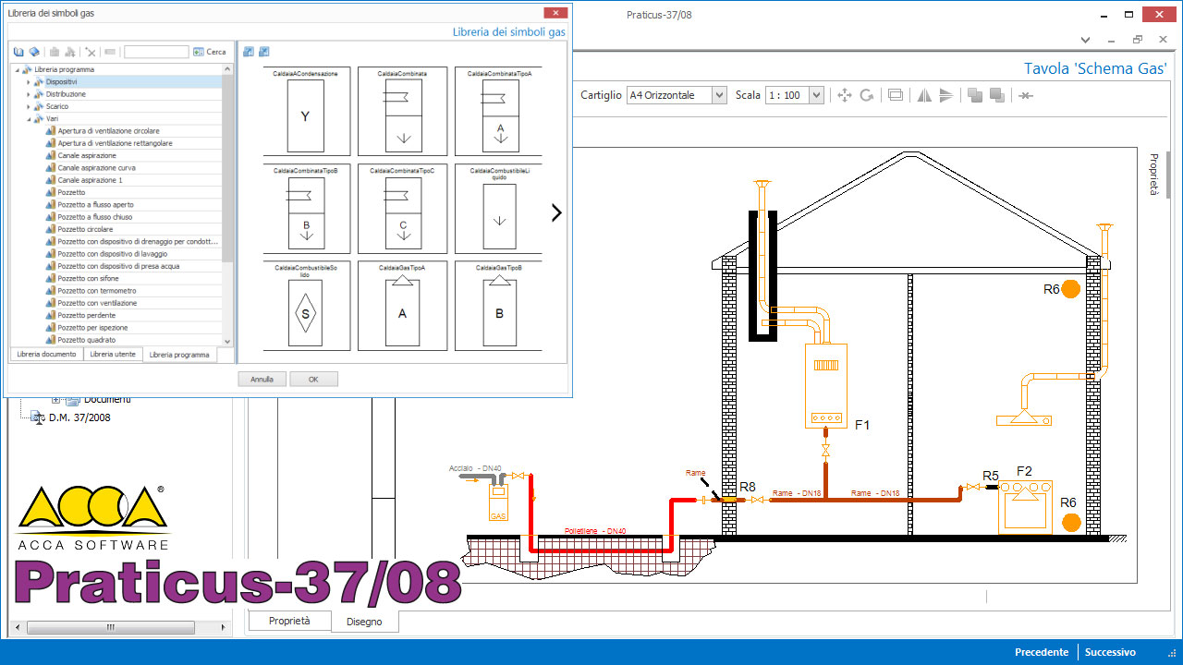Click the delete X icon in library toolbar
This screenshot has height=665, width=1183.
coord(91,52)
